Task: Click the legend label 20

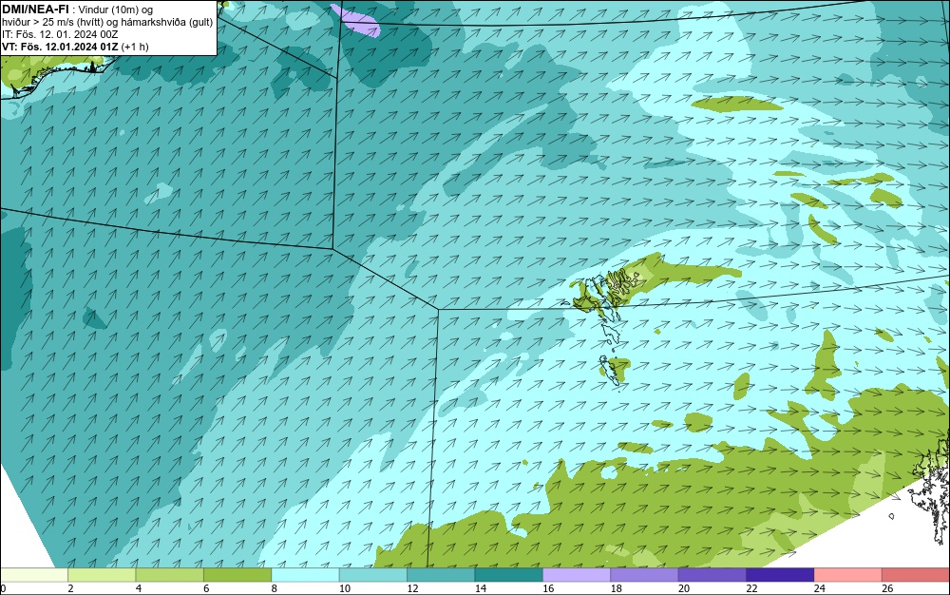Action: pos(684,588)
